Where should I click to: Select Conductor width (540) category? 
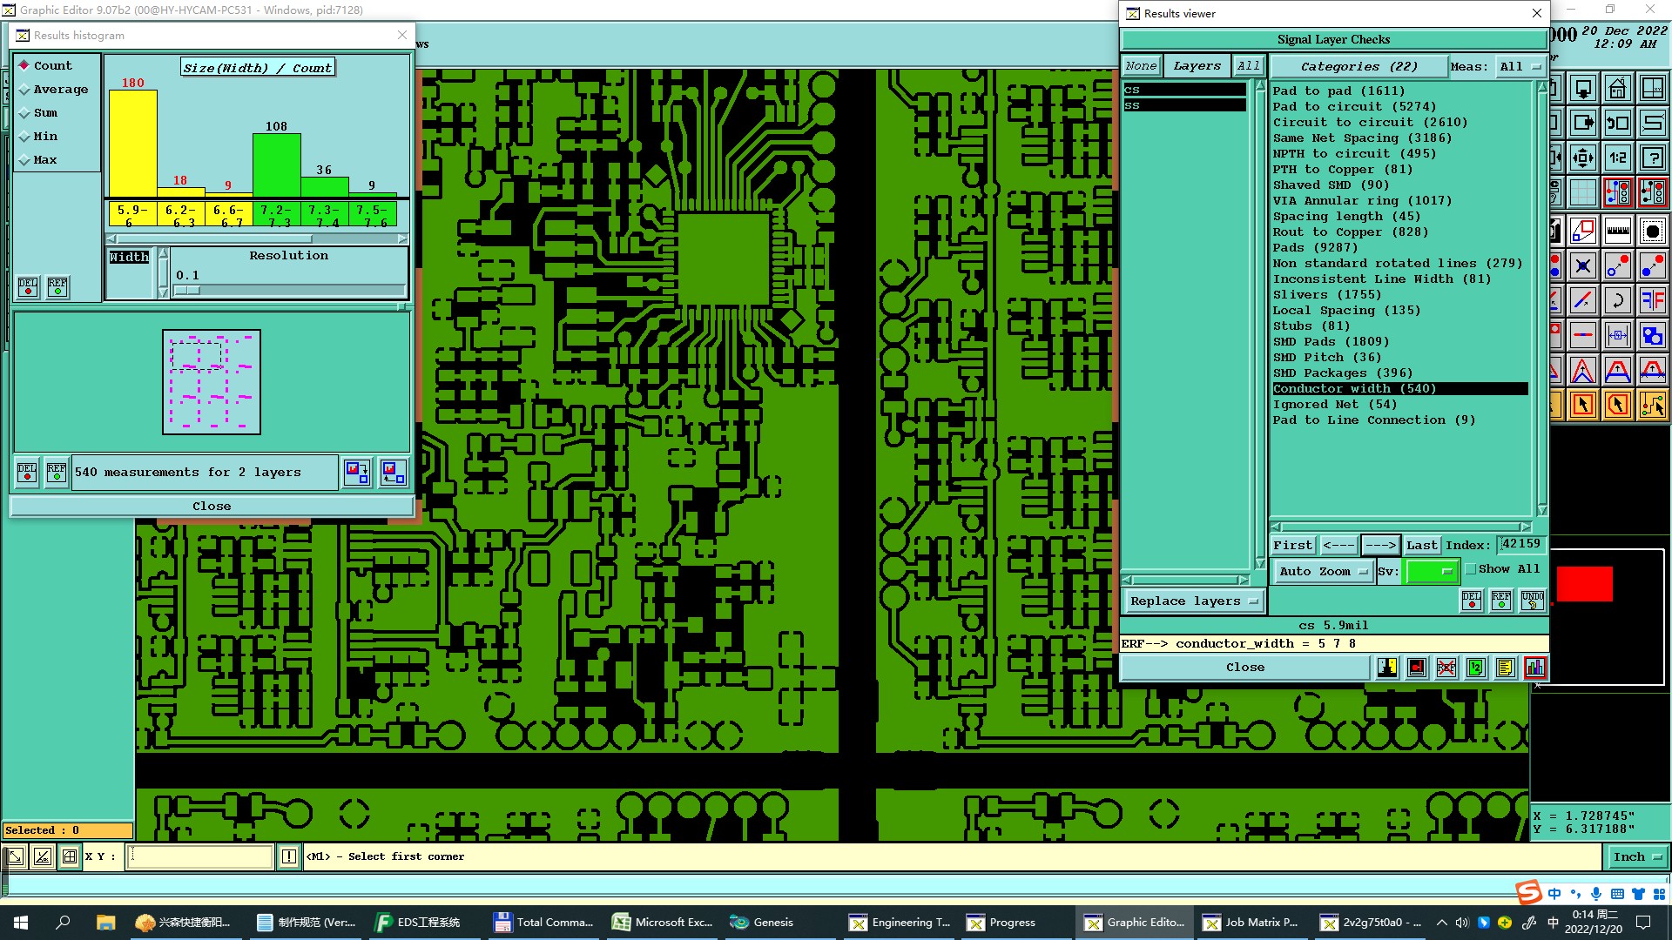(x=1354, y=389)
